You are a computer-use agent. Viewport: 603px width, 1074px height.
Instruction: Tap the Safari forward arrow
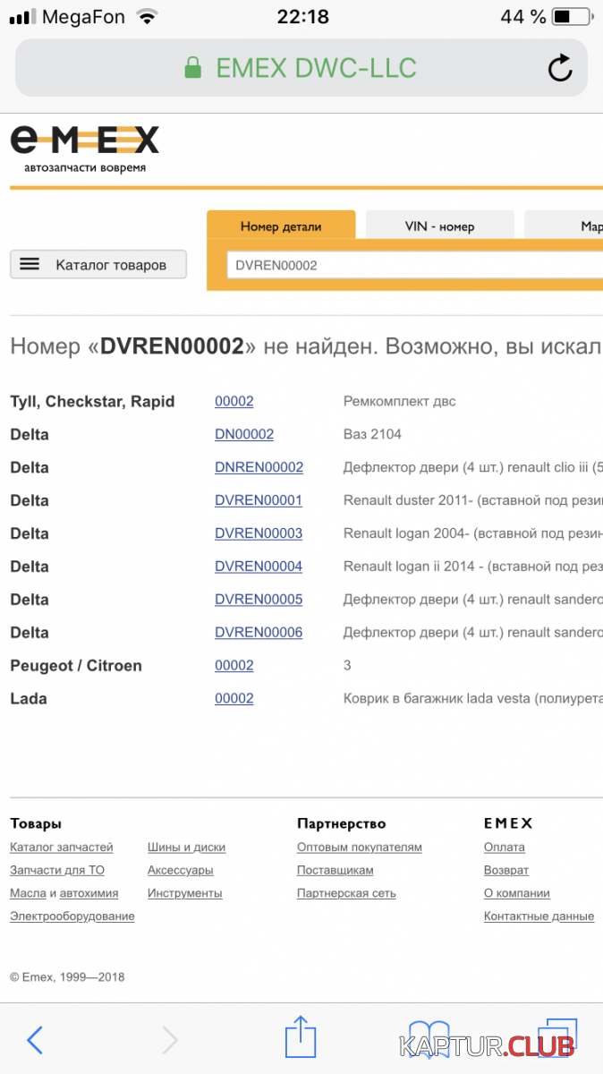[169, 1040]
